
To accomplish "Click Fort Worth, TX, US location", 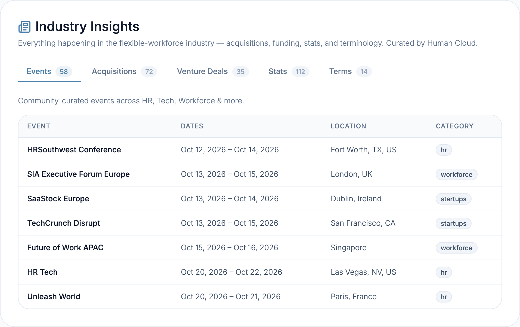I will (364, 150).
